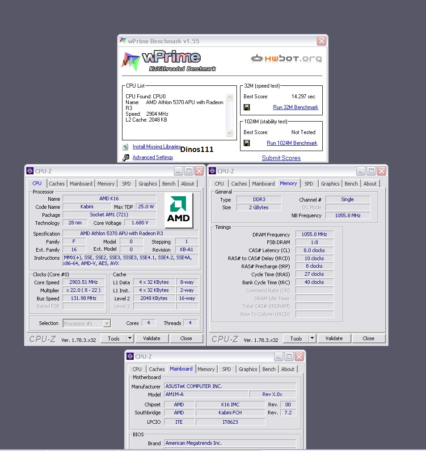The image size is (426, 451).
Task: Click the down arrow on the CPU List scrollbar
Action: (230, 133)
